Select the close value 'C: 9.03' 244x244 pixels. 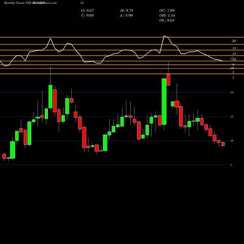coord(87,16)
